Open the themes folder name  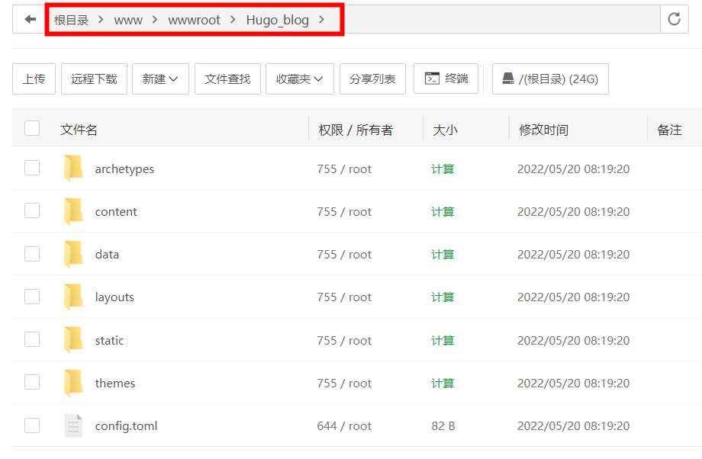115,383
